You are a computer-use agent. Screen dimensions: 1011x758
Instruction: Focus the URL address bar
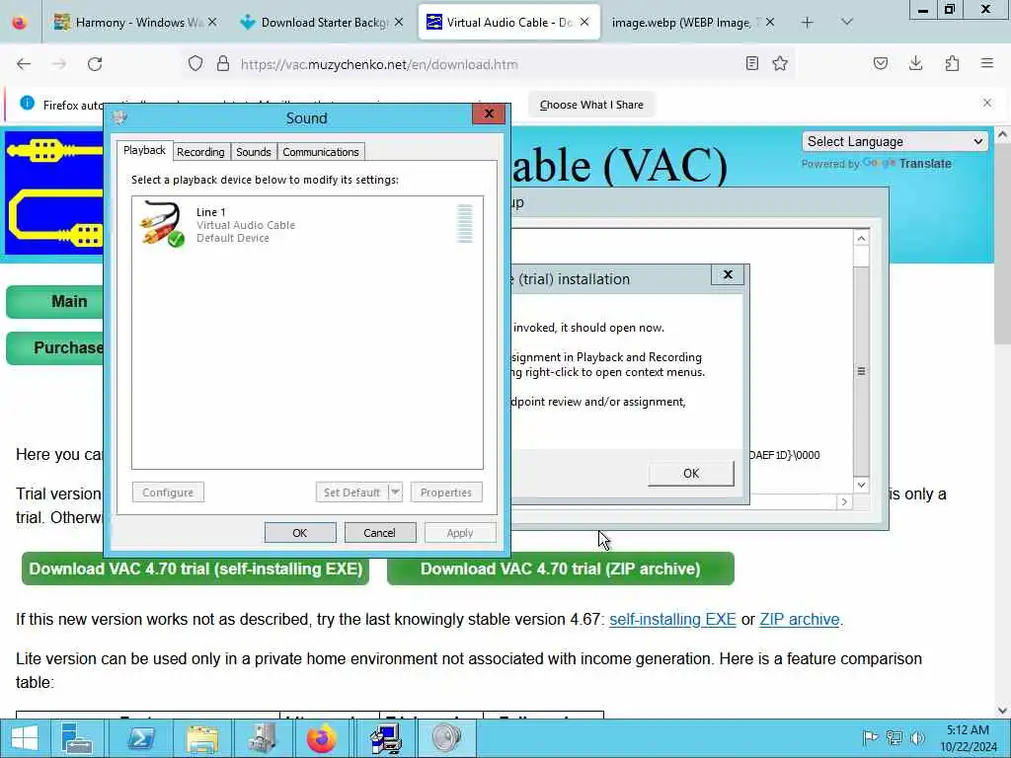coord(490,64)
